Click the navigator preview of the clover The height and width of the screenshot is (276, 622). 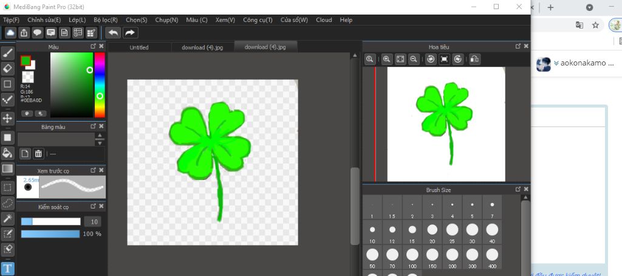pyautogui.click(x=446, y=124)
